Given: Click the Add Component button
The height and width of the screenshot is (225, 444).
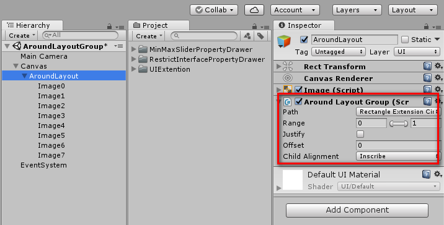Looking at the screenshot, I should click(357, 210).
